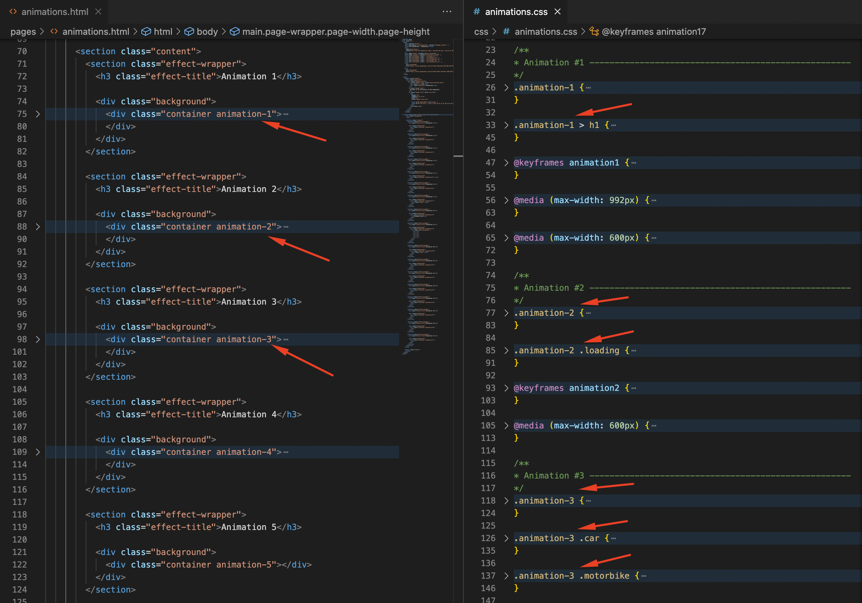
Task: Unfold .animation-3 rule on line 118
Action: tap(506, 501)
